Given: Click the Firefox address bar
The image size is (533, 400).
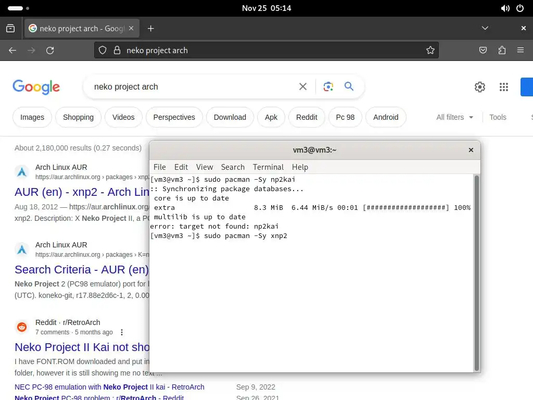Looking at the screenshot, I should point(266,51).
